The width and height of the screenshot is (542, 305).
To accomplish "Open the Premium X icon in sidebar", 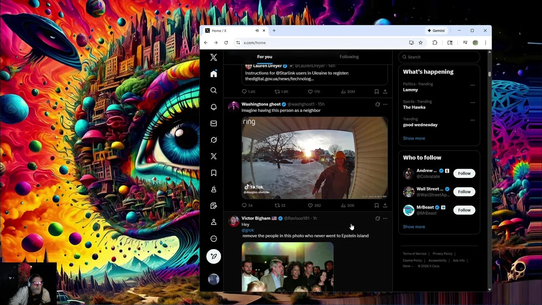I will coord(213,156).
